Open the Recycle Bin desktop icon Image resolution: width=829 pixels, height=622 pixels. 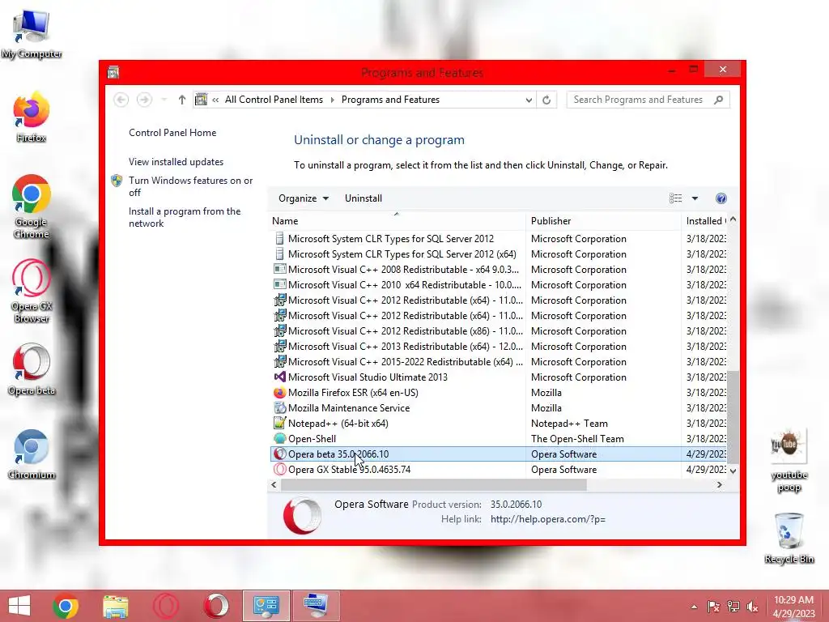coord(789,538)
